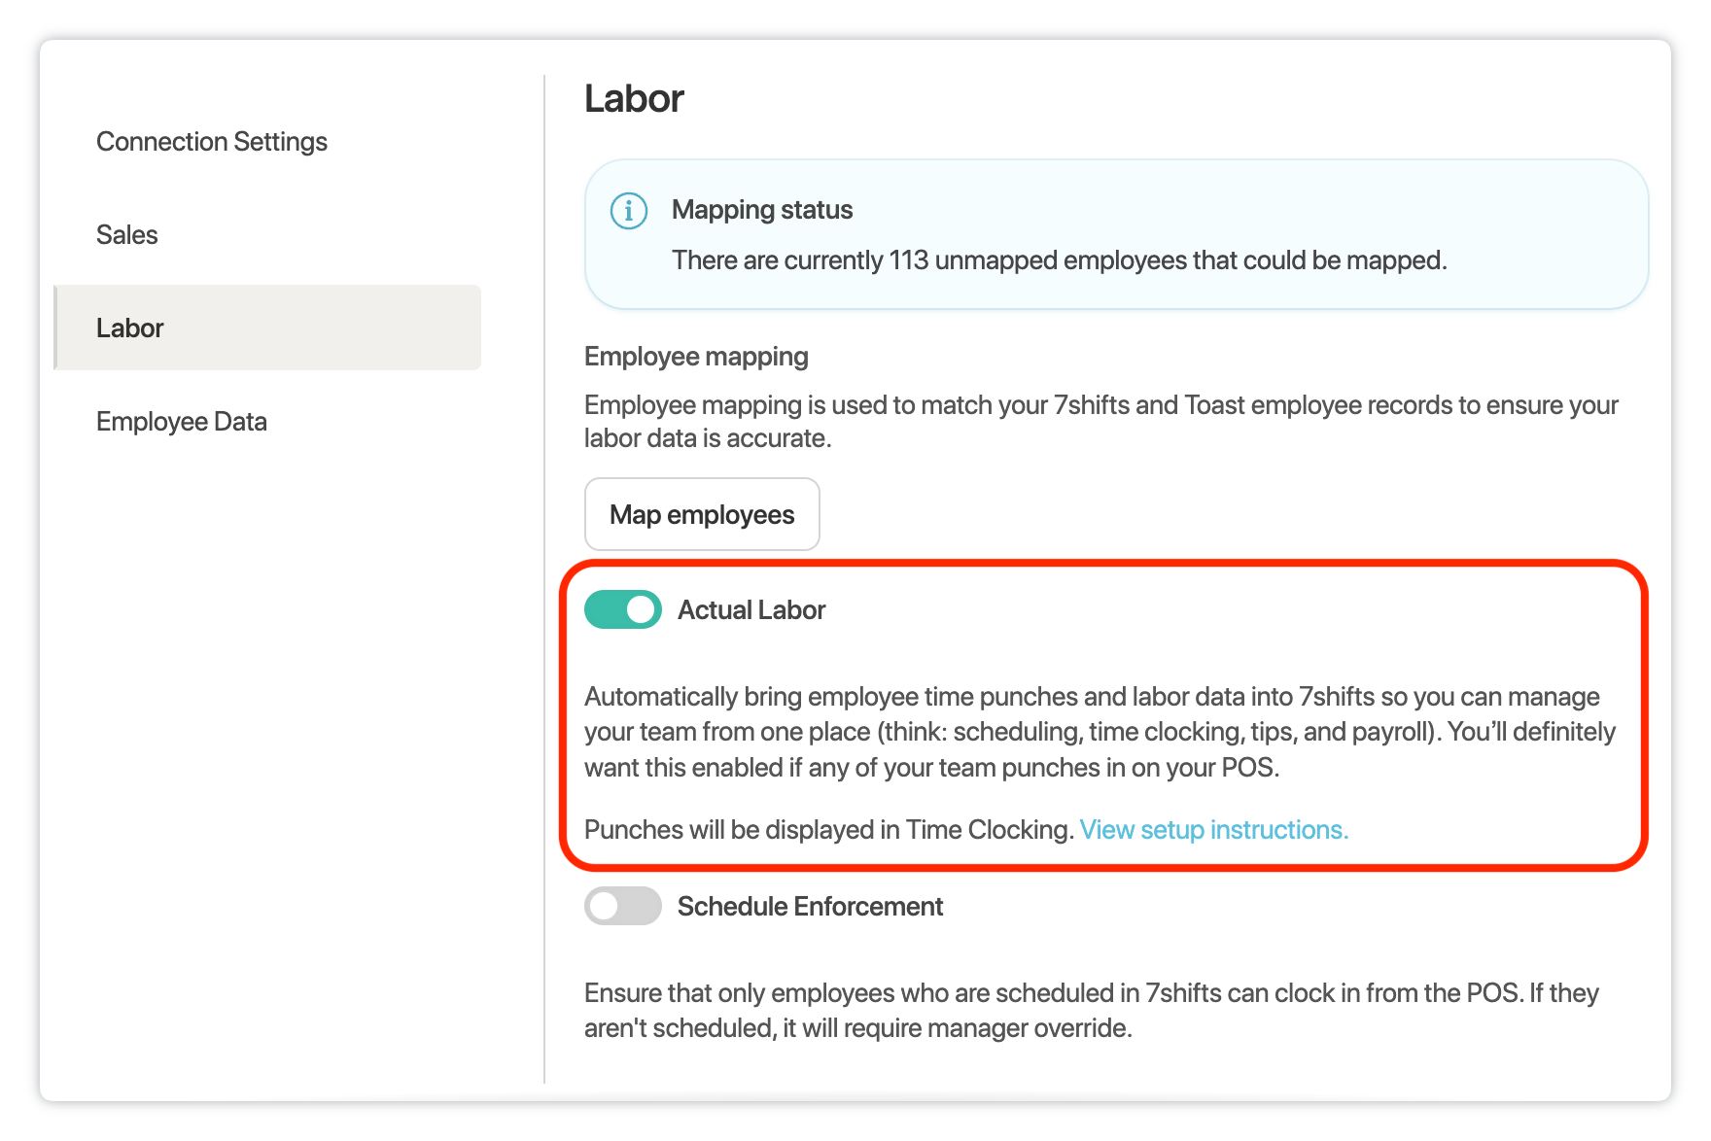This screenshot has height=1141, width=1711.
Task: Open the Connection Settings section
Action: [212, 142]
